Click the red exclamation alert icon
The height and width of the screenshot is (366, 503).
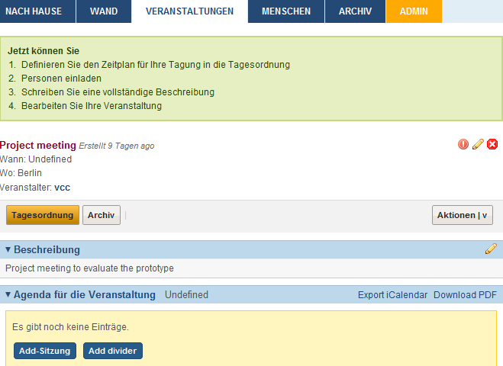[x=463, y=144]
